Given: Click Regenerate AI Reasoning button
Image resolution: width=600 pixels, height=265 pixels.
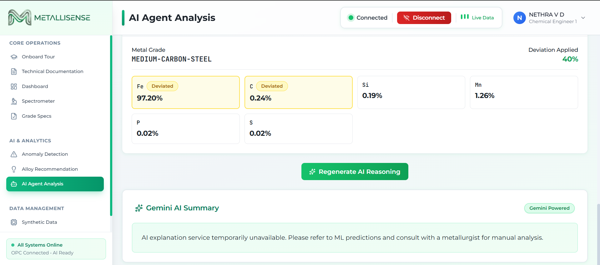Looking at the screenshot, I should pyautogui.click(x=355, y=172).
